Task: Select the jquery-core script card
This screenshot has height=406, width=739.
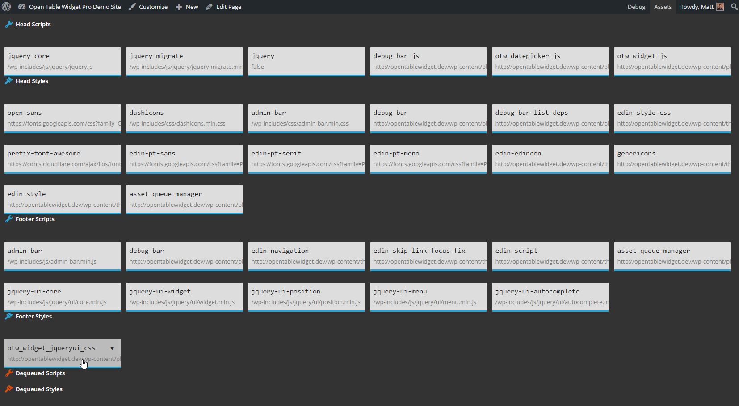Action: tap(63, 62)
